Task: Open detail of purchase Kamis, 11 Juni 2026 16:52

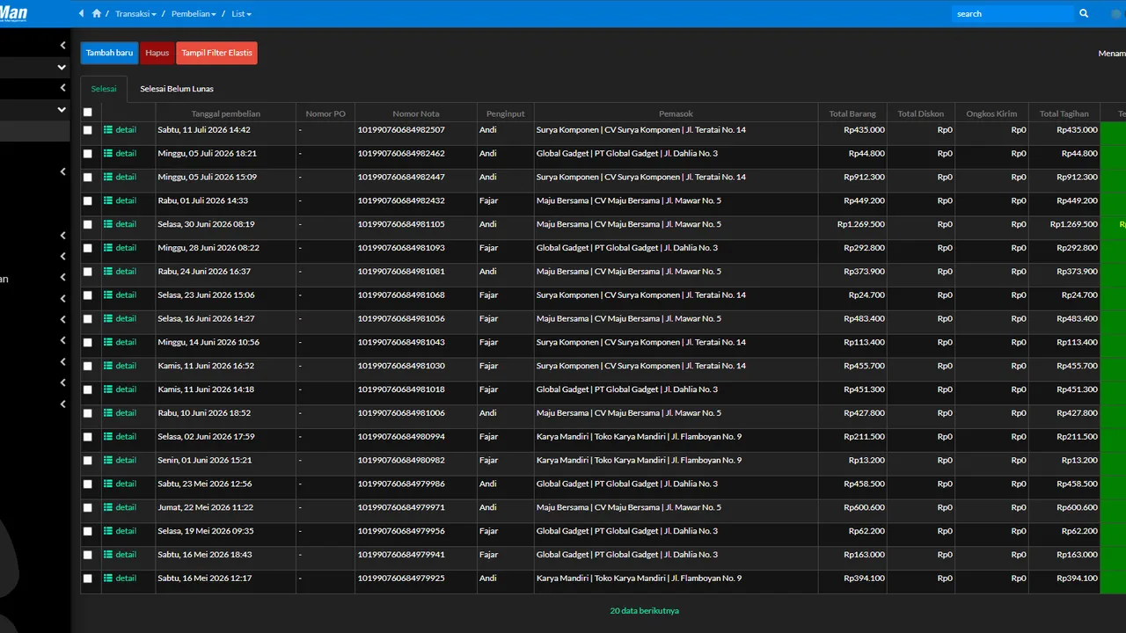Action: tap(120, 366)
